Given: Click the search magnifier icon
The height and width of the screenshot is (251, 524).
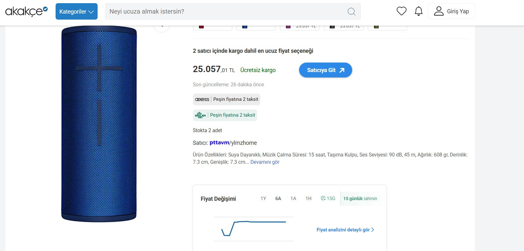Looking at the screenshot, I should [351, 11].
